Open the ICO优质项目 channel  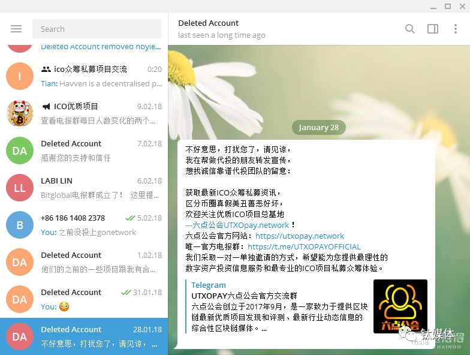(84, 113)
